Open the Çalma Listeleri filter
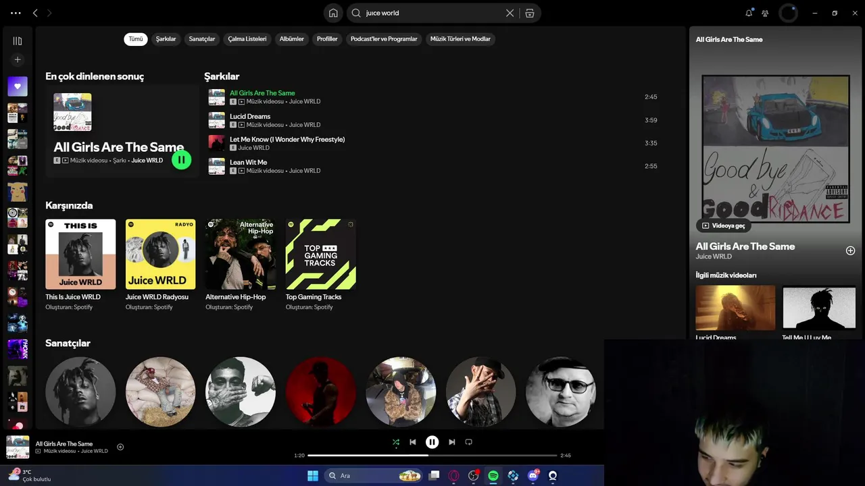Screen dimensions: 865x486 click(x=247, y=39)
